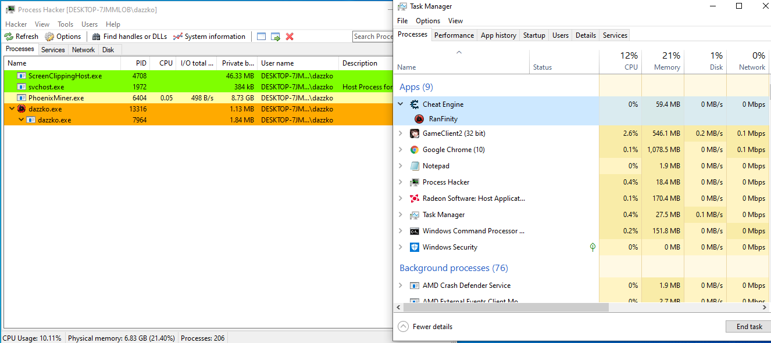Click the Windows Security suspended leaf icon
771x343 pixels.
(x=592, y=247)
